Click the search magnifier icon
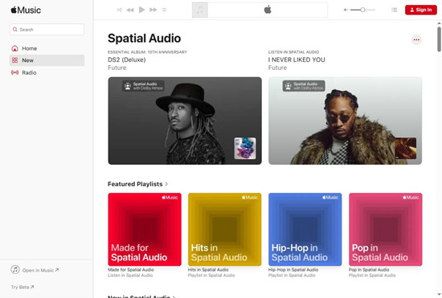The width and height of the screenshot is (442, 298). click(15, 29)
